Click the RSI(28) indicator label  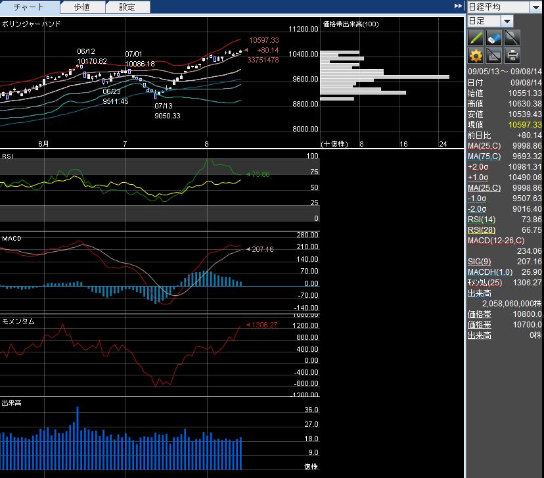click(482, 230)
